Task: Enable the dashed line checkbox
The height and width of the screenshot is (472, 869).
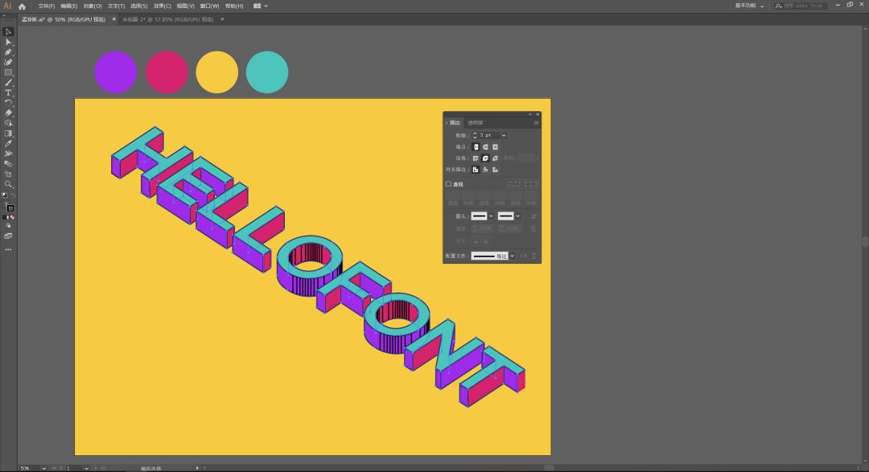Action: [449, 184]
